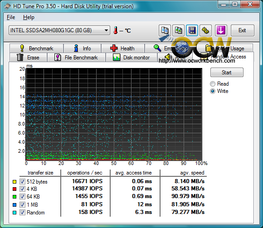Click the 12 ms access time value

click(145, 204)
